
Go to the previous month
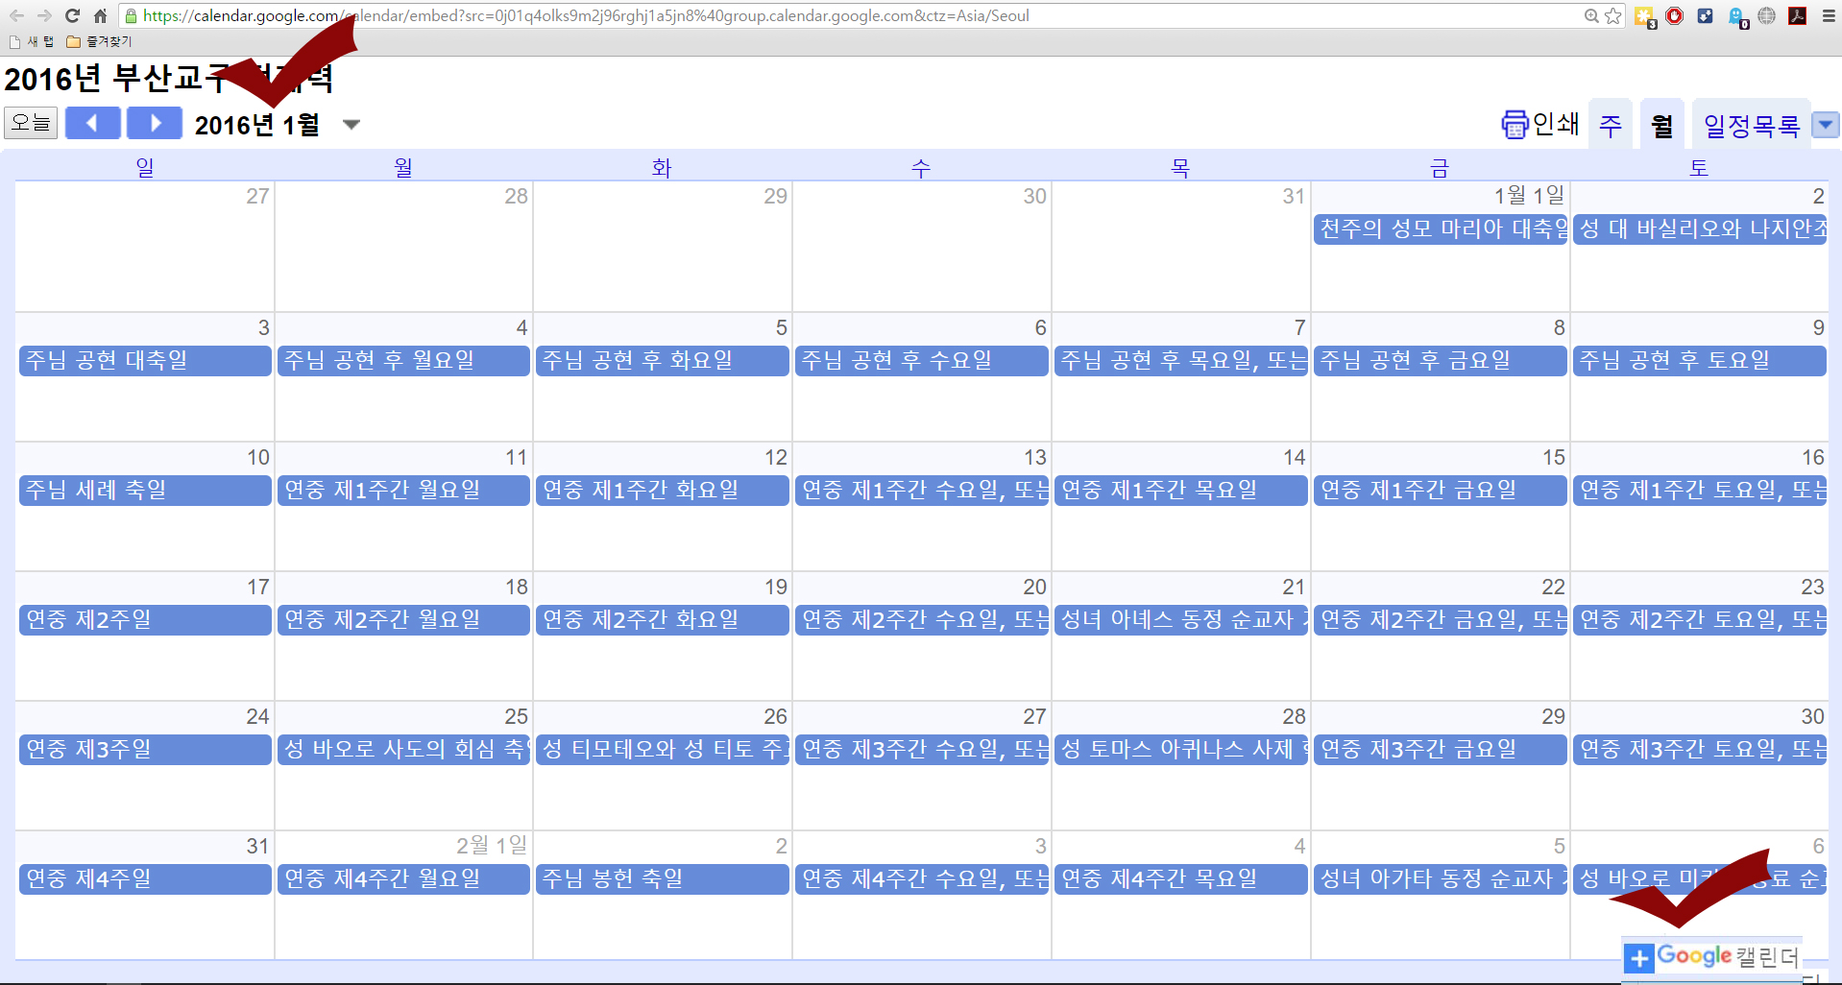pyautogui.click(x=92, y=124)
